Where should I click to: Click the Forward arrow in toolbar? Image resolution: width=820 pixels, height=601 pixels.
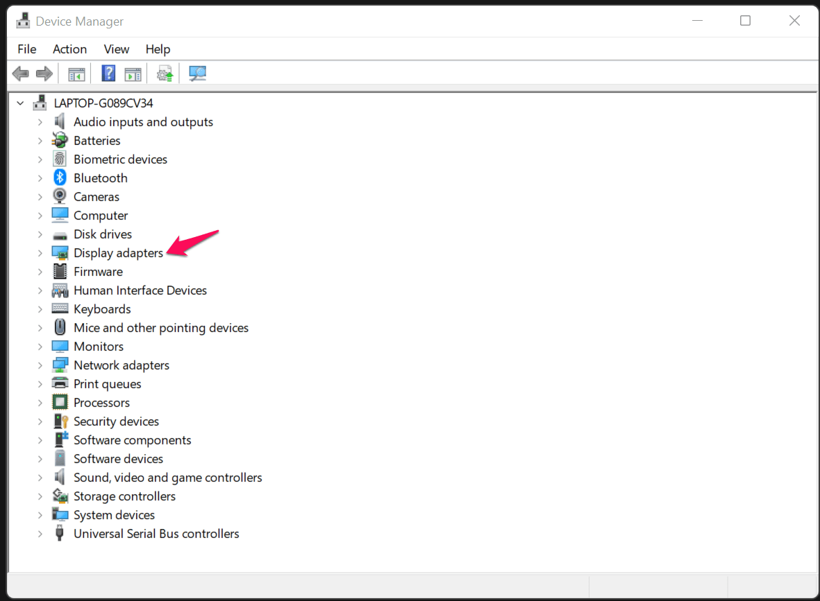44,73
